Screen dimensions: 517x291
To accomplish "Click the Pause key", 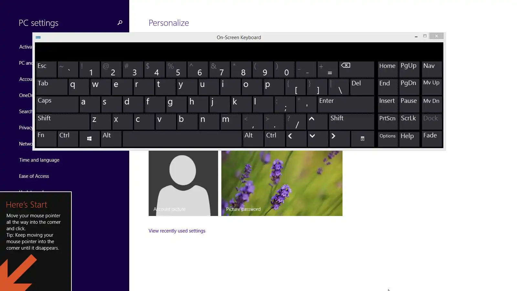I will point(409,104).
